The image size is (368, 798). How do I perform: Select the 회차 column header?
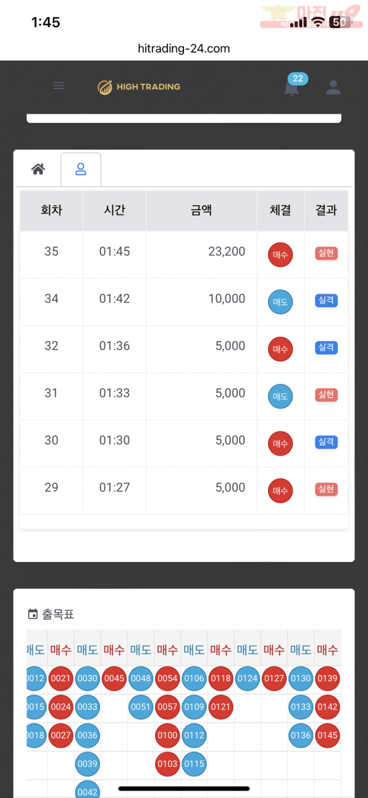pos(52,210)
